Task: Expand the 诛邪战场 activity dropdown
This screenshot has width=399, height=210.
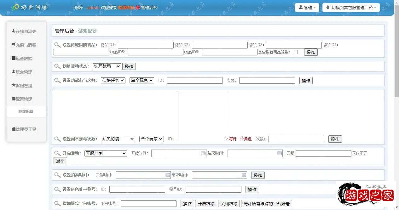Action: point(107,66)
